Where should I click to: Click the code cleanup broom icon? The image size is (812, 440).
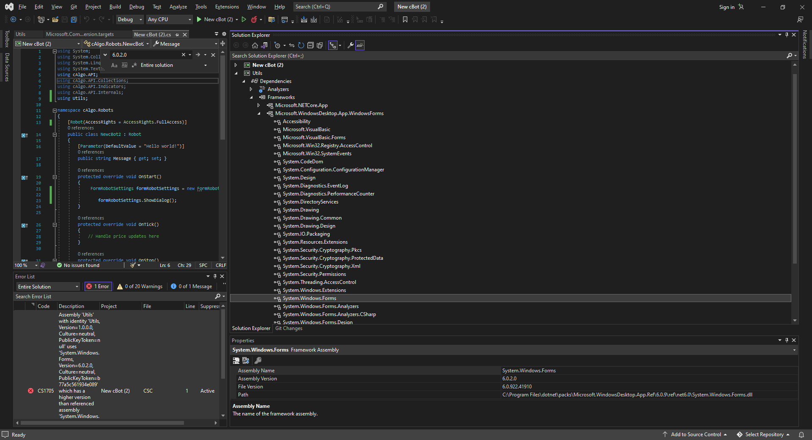click(133, 265)
